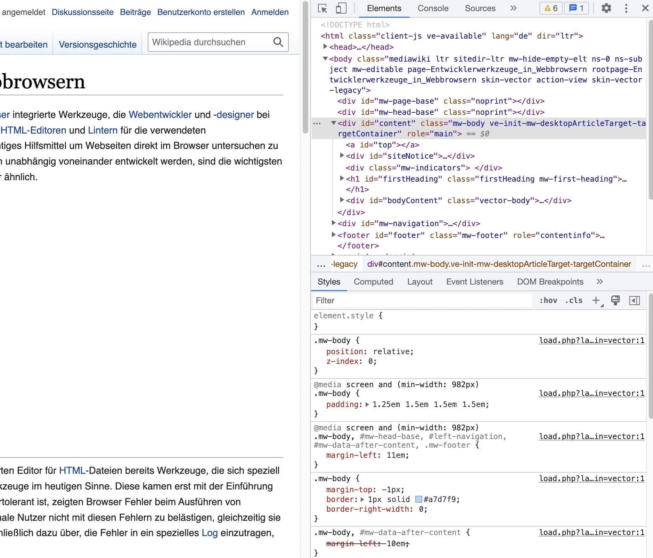Click the web page vertical scrollbar
Screen dimensions: 653x558
[305, 67]
